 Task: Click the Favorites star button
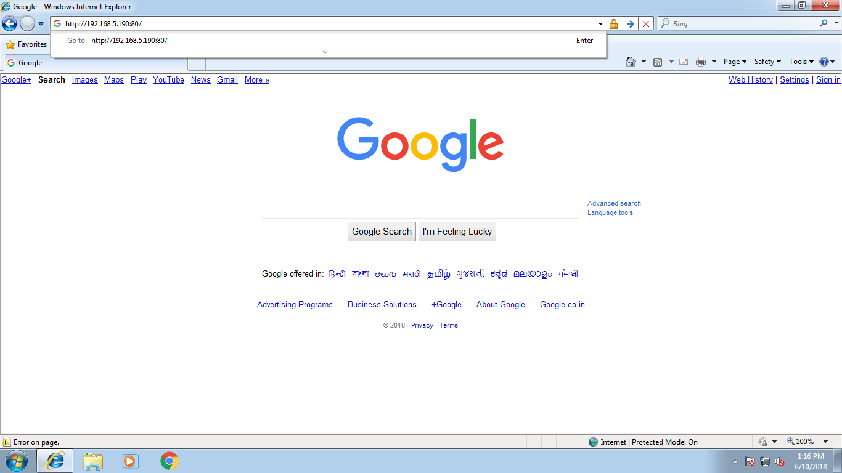pyautogui.click(x=26, y=44)
